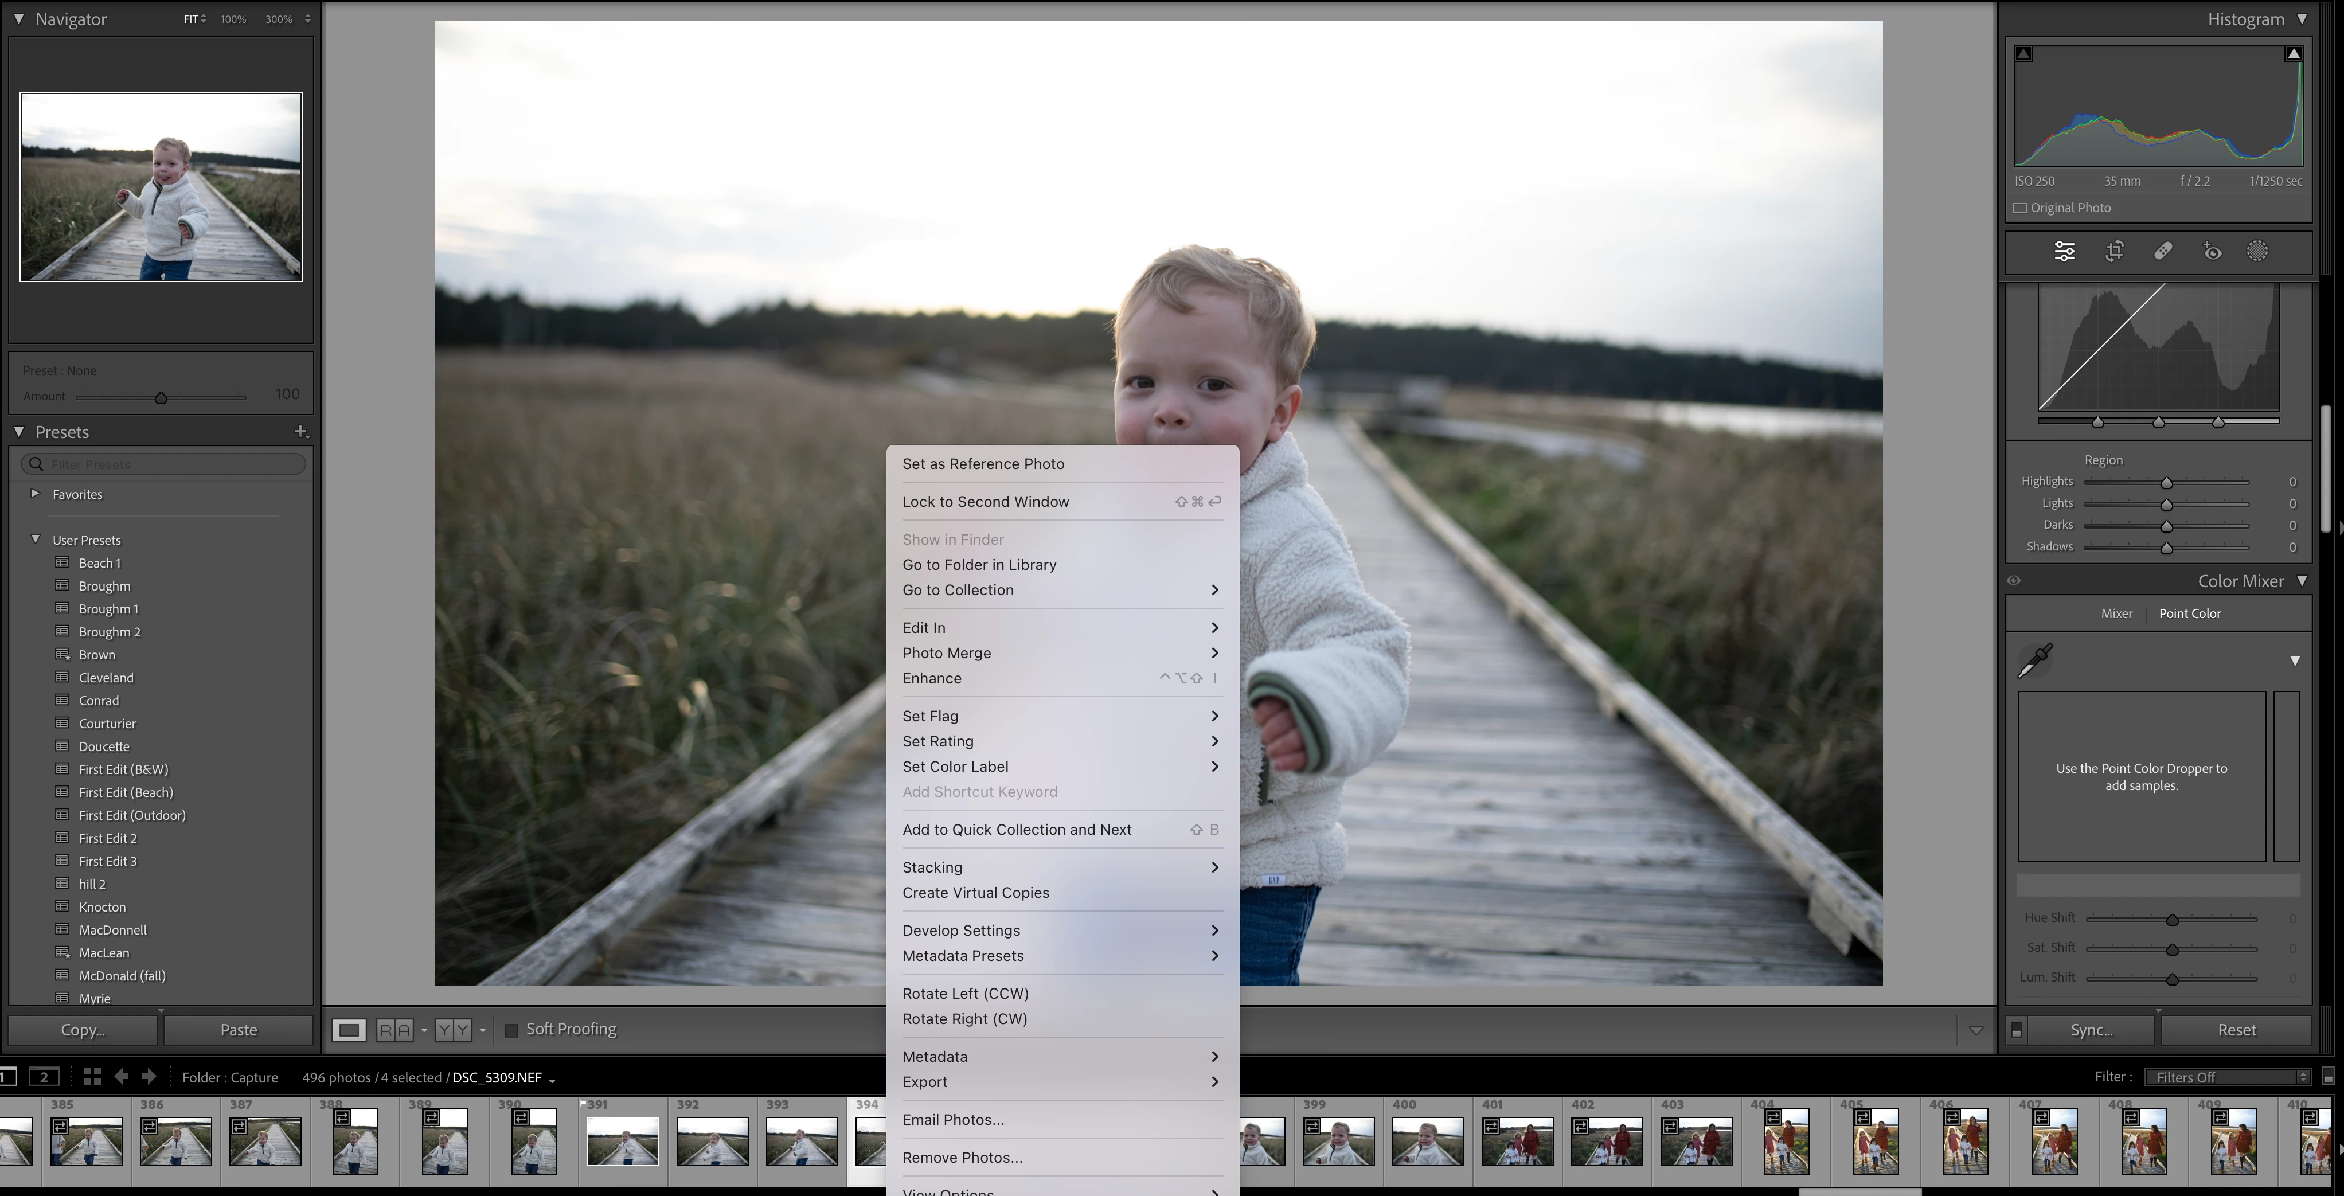Go to previous photo with back arrow

121,1076
